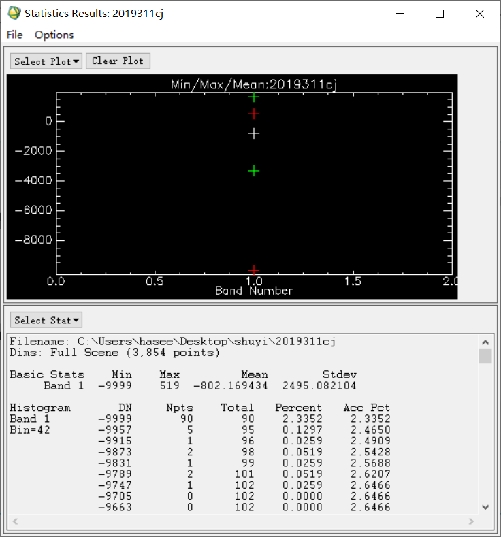This screenshot has width=501, height=537.
Task: Click the bottom red plus marker at minimum
Action: coord(254,270)
